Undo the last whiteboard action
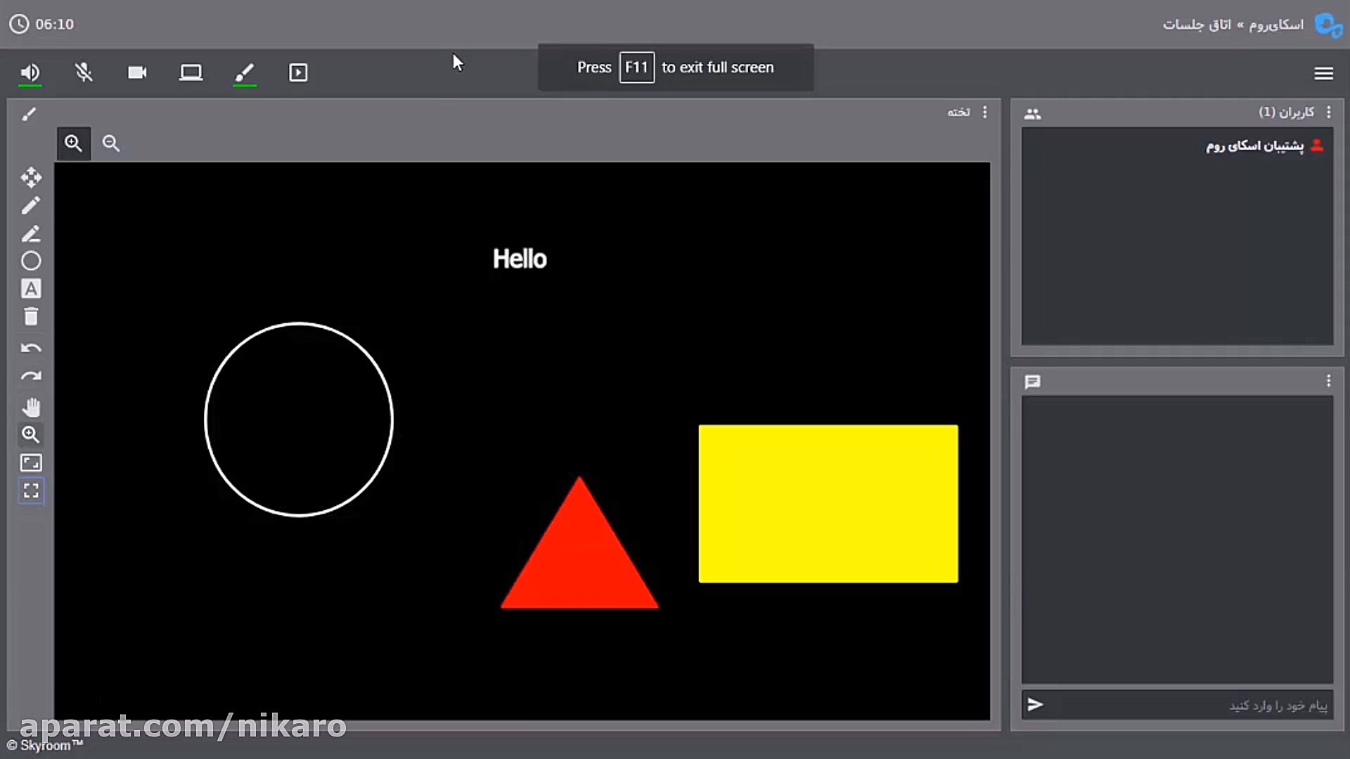This screenshot has height=759, width=1350. coord(30,348)
